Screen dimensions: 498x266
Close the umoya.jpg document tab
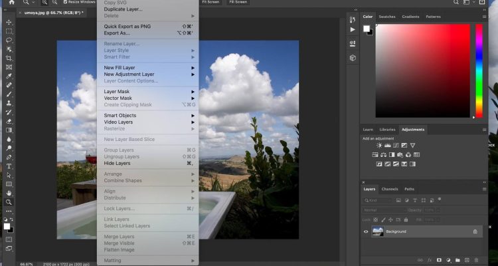click(x=21, y=13)
